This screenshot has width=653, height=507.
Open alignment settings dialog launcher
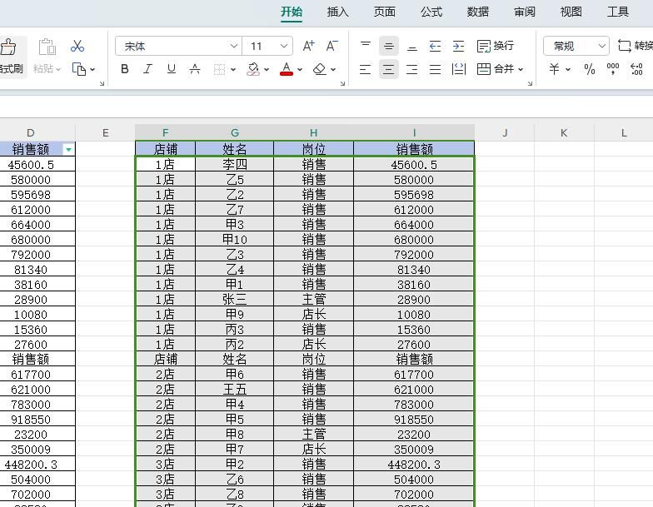pos(530,83)
